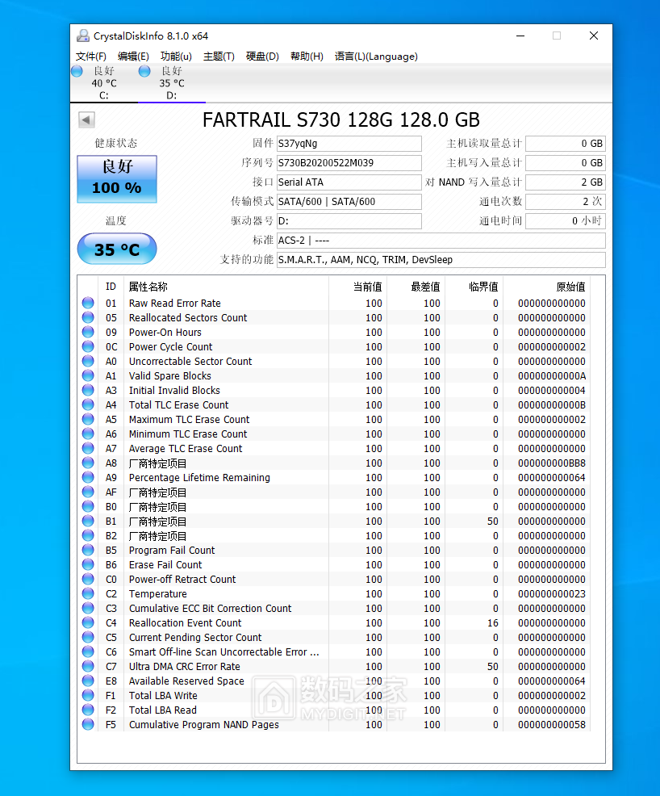Click status orb for Uncorrectable Sector Count
Image resolution: width=660 pixels, height=796 pixels.
point(88,362)
